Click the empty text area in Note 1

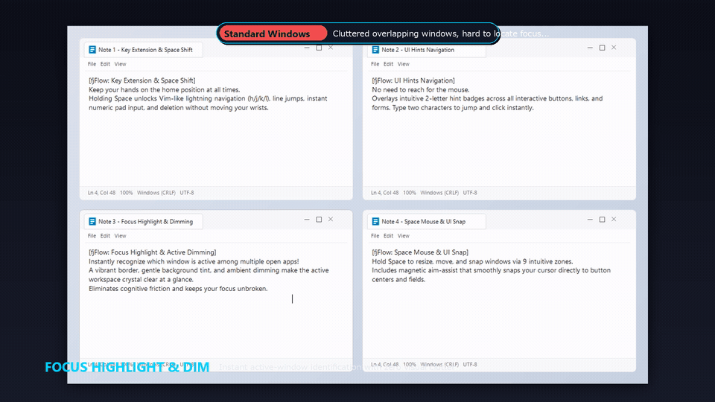click(x=216, y=148)
